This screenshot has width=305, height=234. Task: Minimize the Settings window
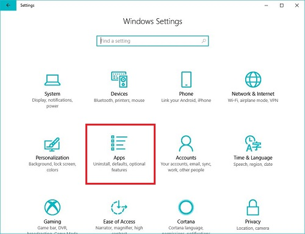click(x=266, y=5)
